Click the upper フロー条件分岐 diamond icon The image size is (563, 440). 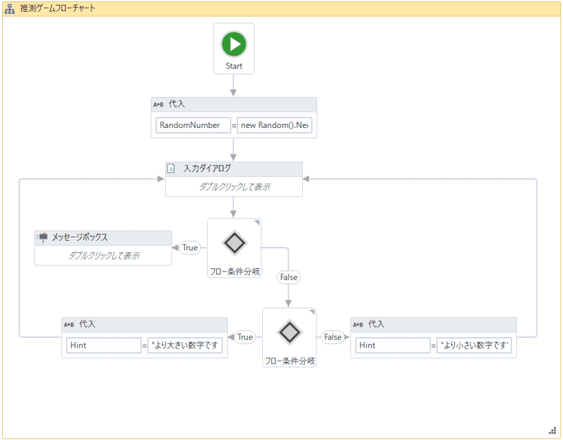click(x=235, y=243)
